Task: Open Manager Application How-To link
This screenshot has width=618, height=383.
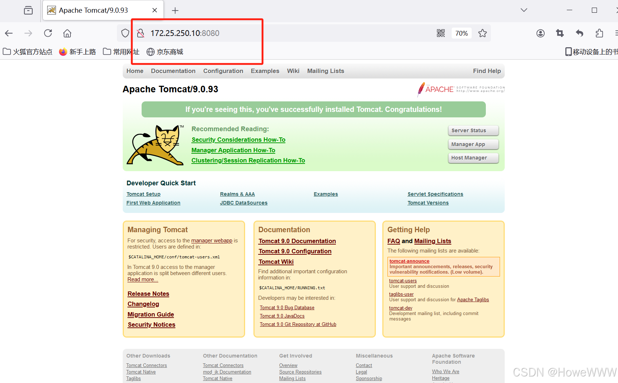Action: coord(233,150)
